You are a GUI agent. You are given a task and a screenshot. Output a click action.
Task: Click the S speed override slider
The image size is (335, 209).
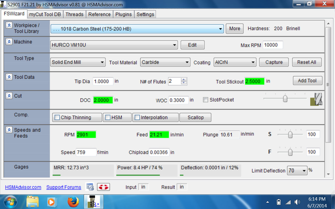click(x=290, y=134)
